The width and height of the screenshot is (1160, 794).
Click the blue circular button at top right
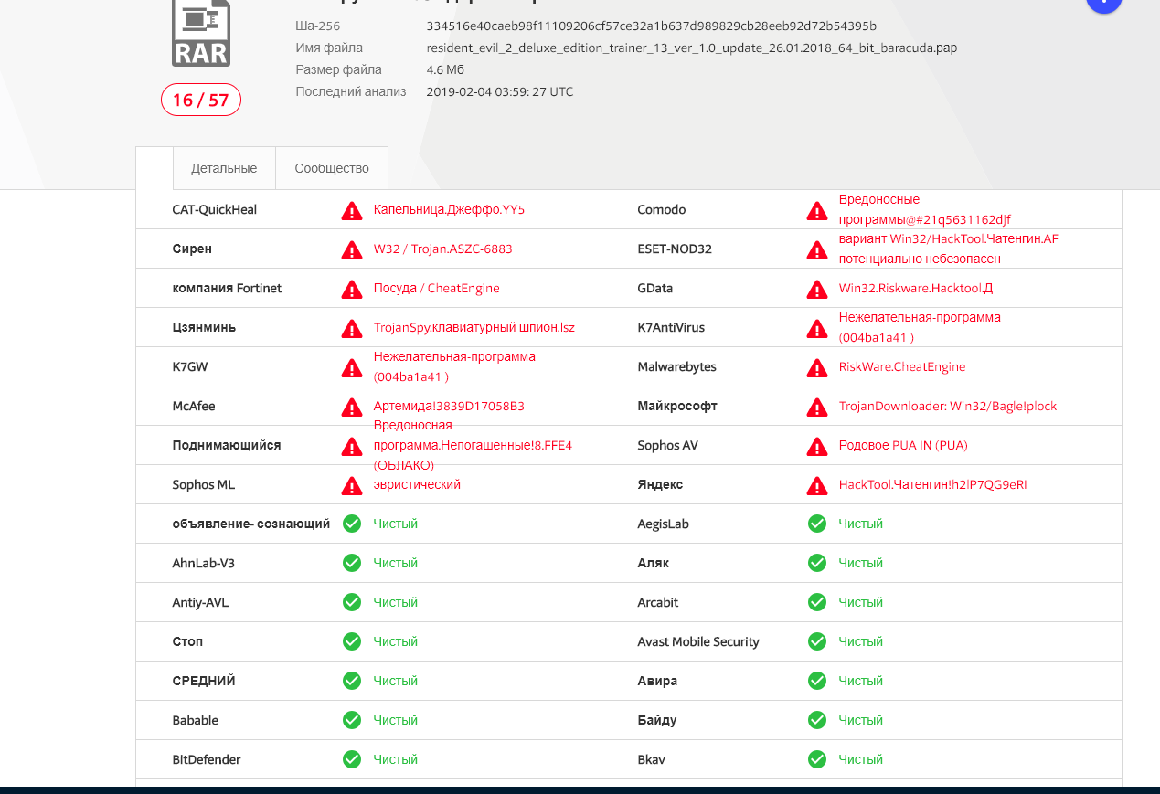(1103, 4)
